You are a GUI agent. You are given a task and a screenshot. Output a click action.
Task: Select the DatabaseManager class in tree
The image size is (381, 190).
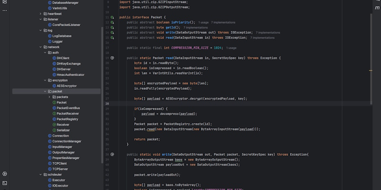tap(65, 3)
